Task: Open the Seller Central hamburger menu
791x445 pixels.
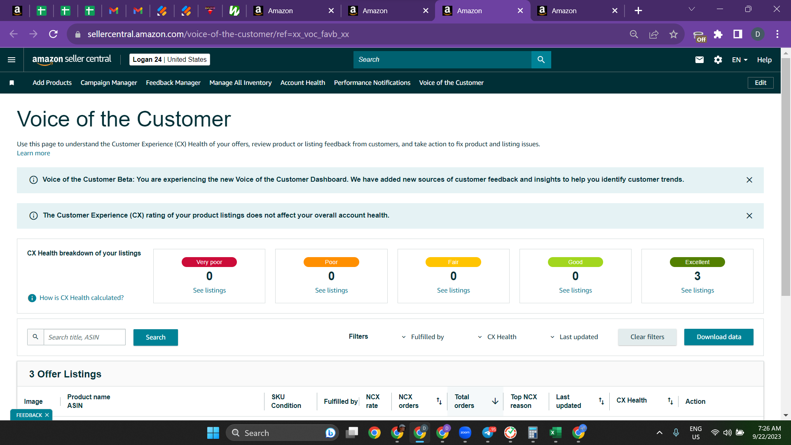Action: [12, 60]
